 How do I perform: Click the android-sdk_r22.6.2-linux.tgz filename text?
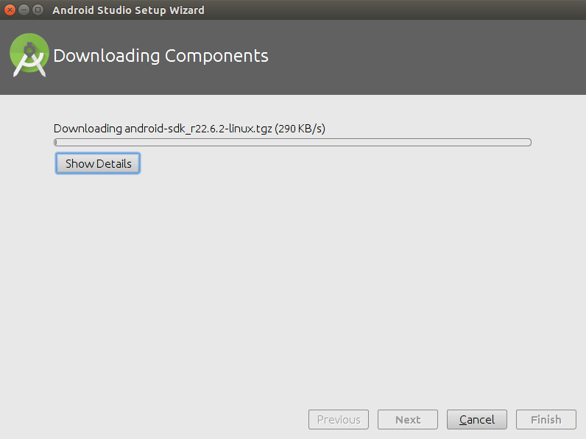[x=198, y=129]
